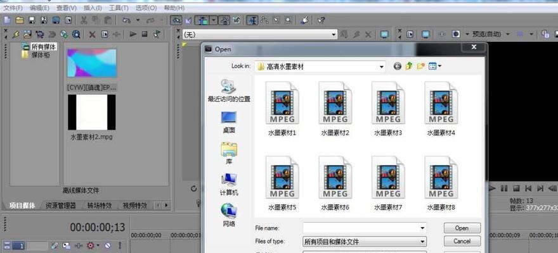Click the media search magnifier icon
This screenshot has width=558, height=253.
click(x=76, y=34)
